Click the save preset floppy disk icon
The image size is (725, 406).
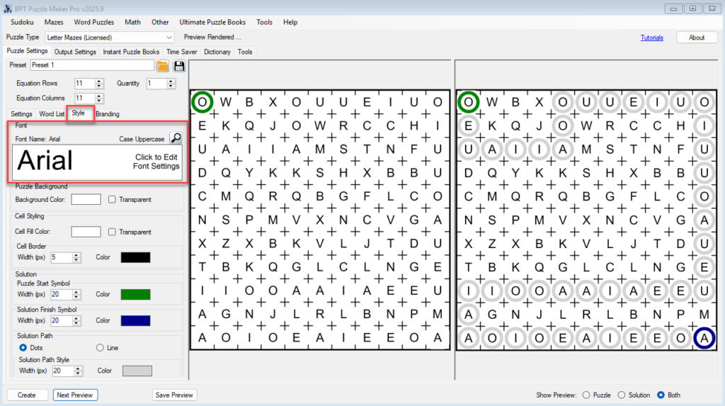[179, 66]
